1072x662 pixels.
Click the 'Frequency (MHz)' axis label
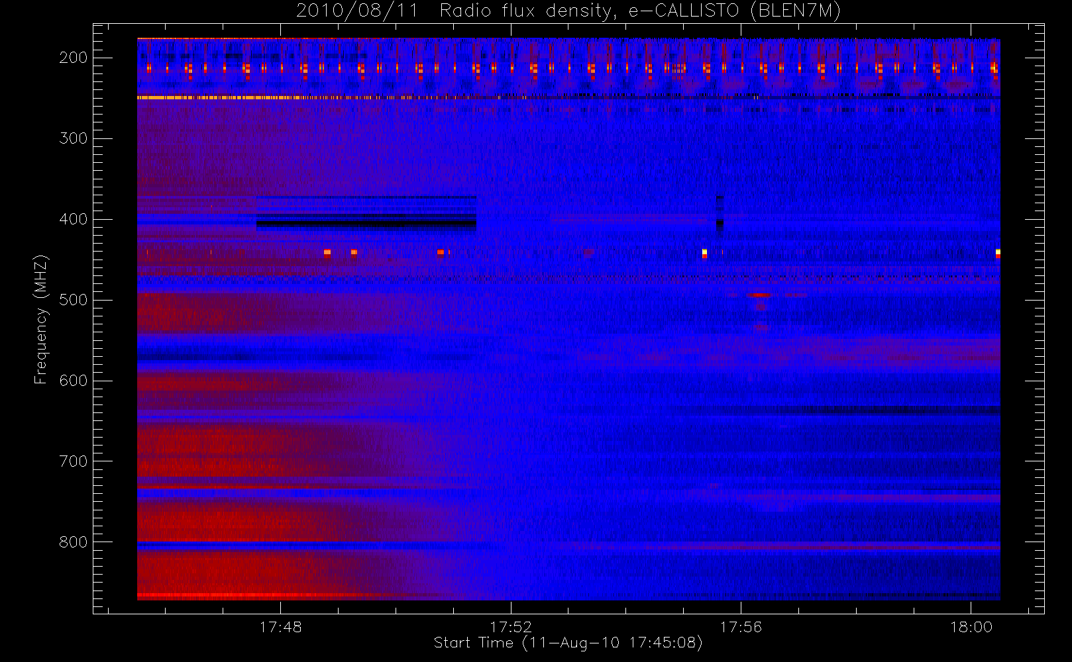(x=41, y=319)
